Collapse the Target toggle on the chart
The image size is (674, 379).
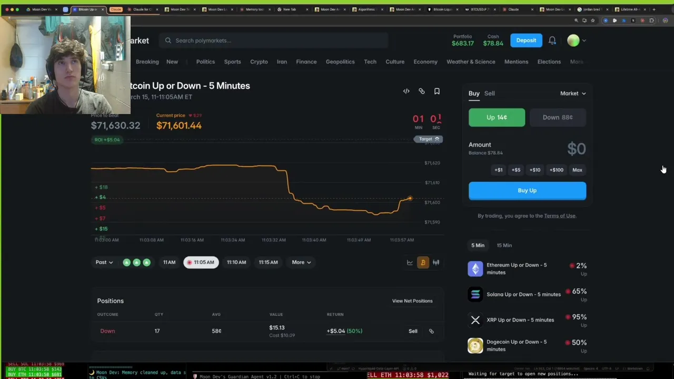(428, 139)
